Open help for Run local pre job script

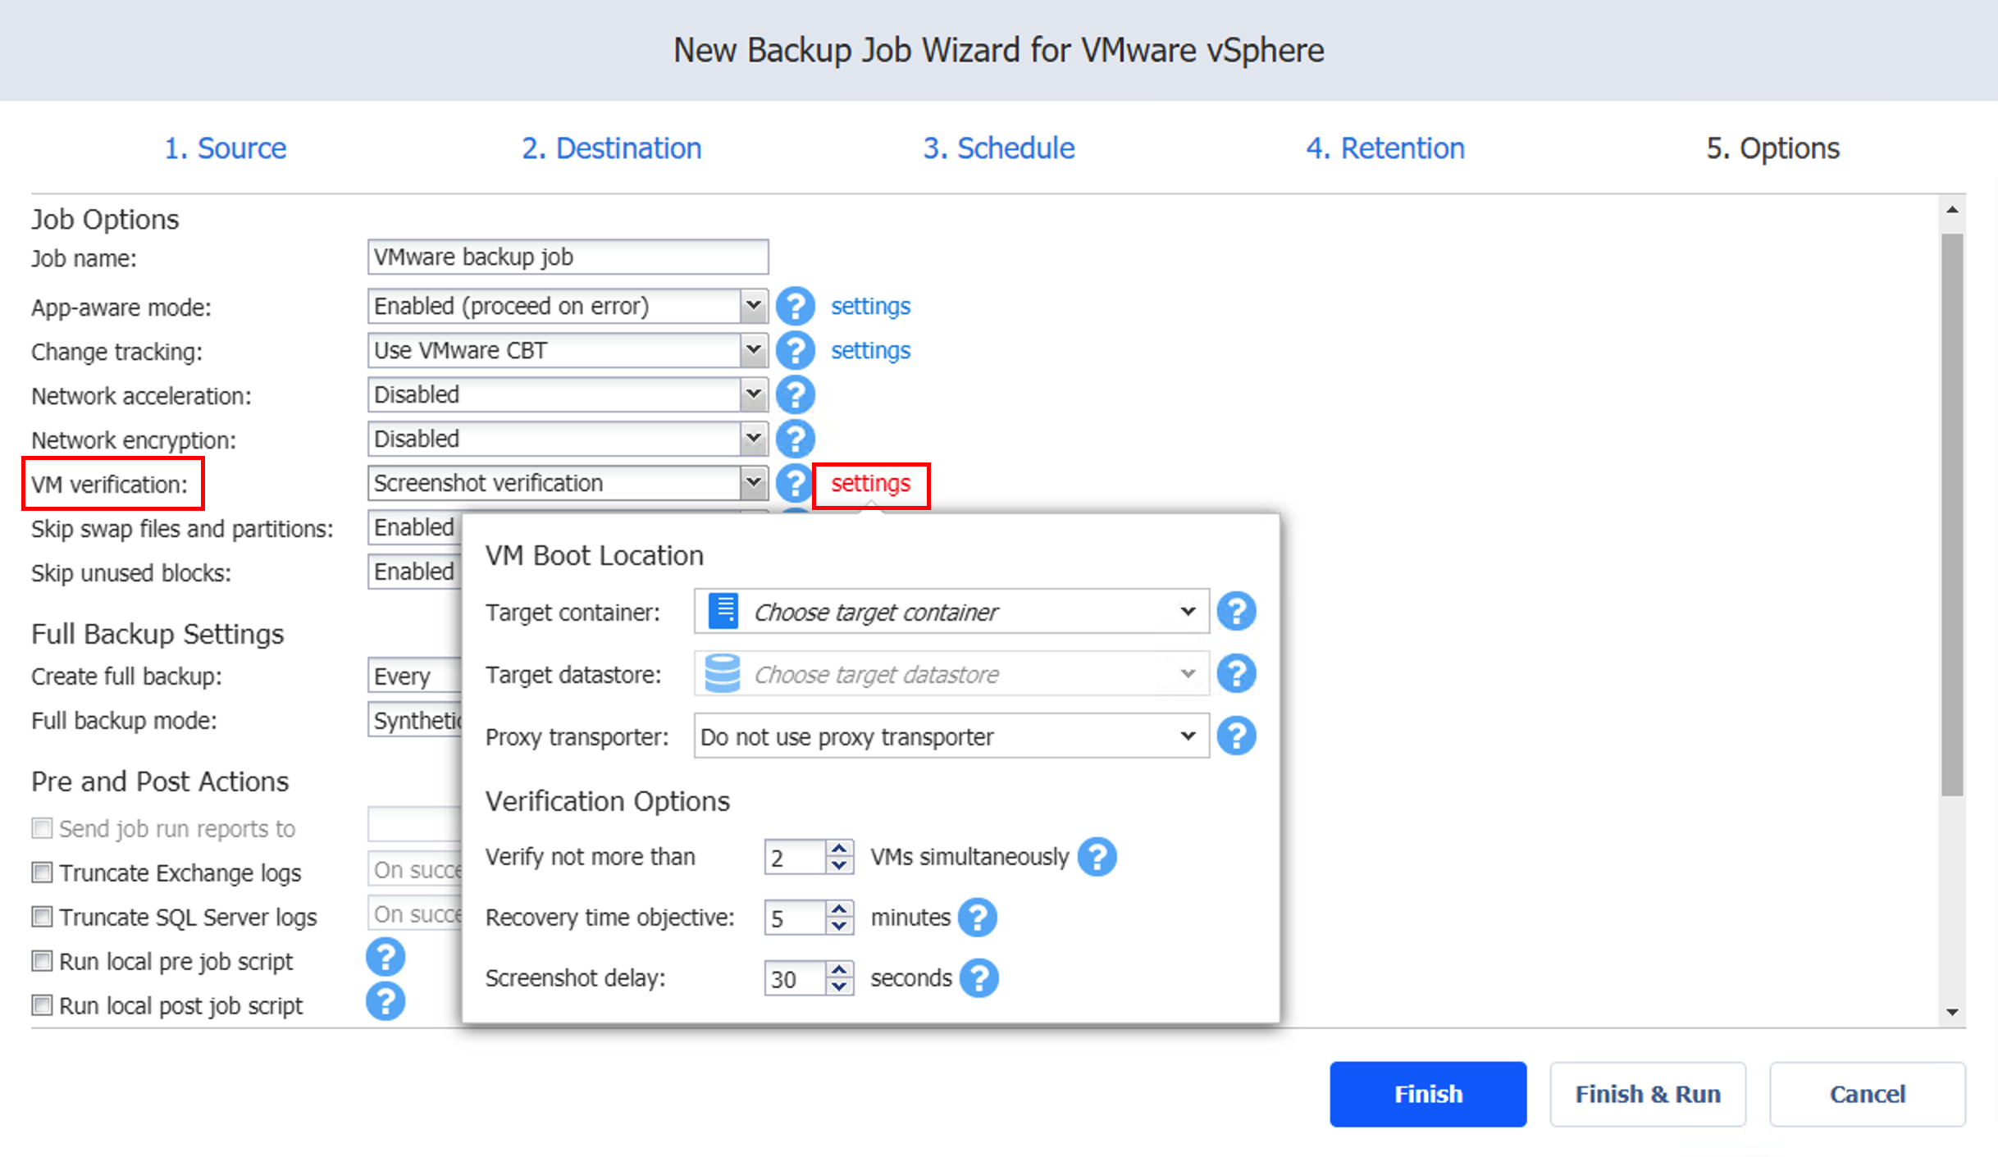tap(385, 957)
